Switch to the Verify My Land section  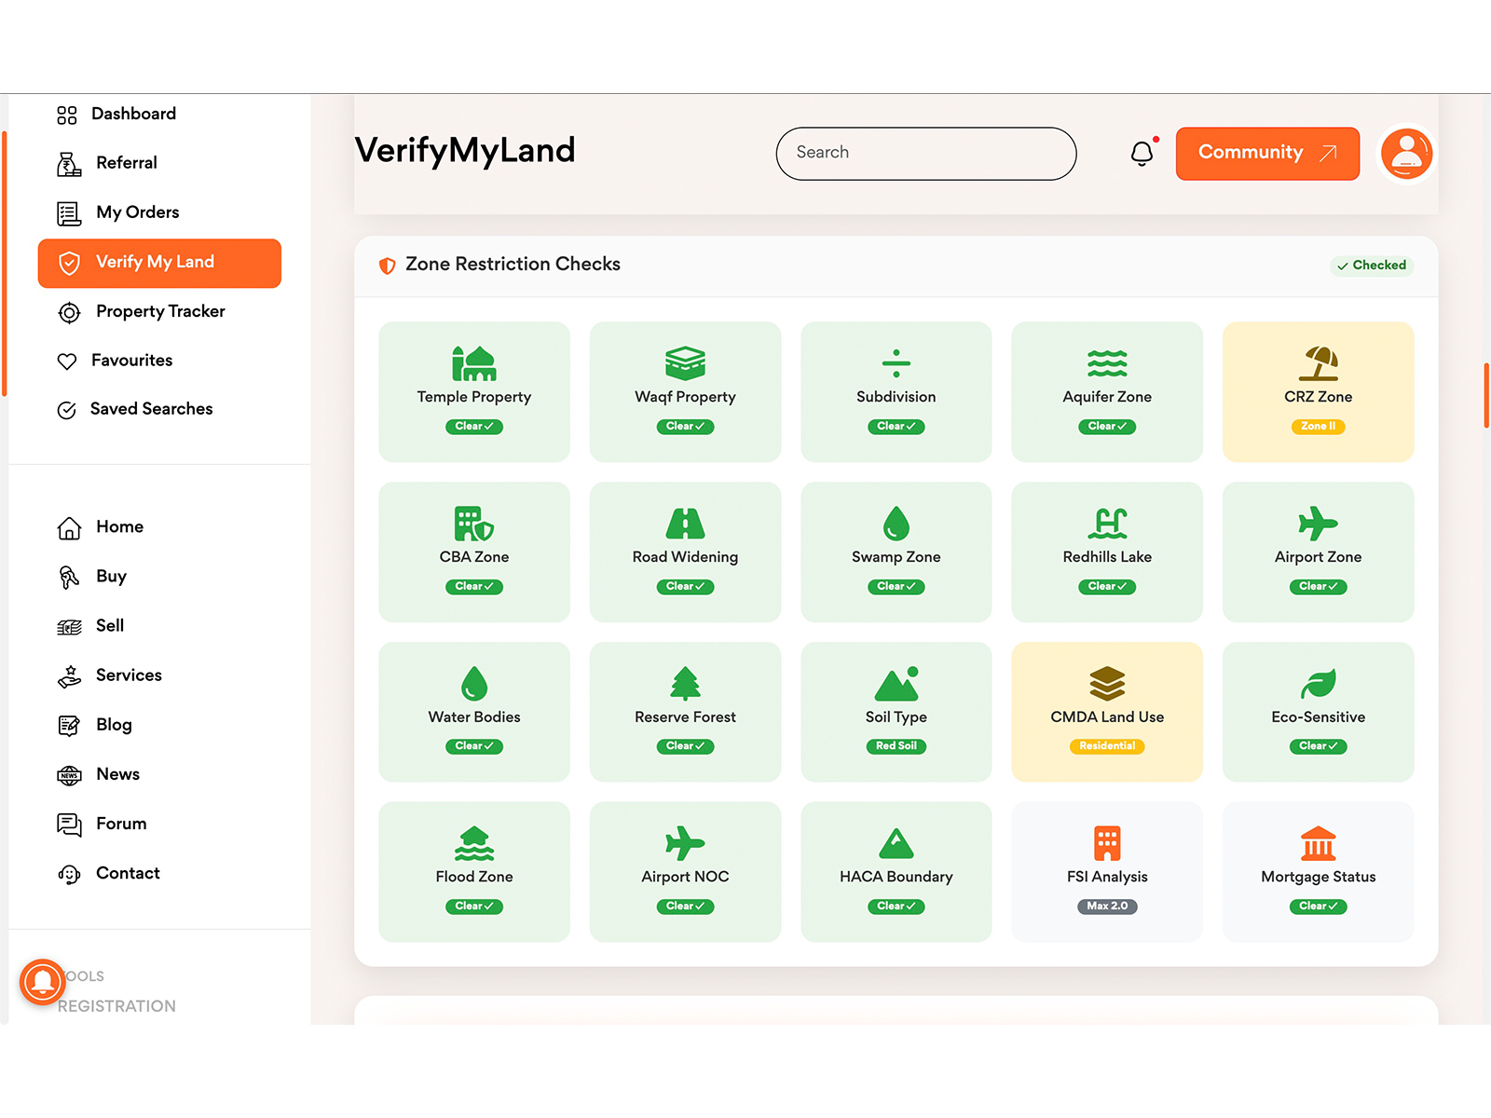click(x=158, y=262)
